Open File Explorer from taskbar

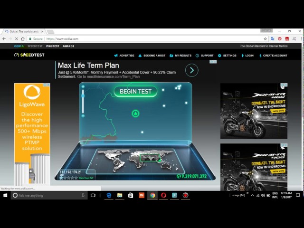[120, 195]
